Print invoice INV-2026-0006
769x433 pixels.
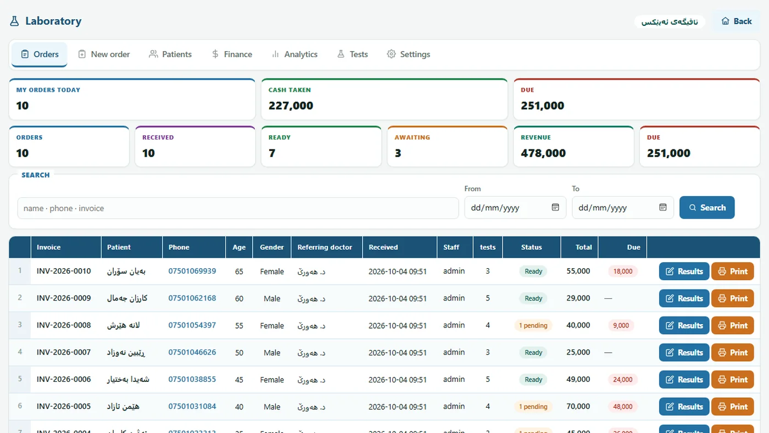pos(733,380)
